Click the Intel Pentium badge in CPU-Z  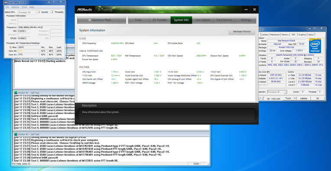(315, 46)
